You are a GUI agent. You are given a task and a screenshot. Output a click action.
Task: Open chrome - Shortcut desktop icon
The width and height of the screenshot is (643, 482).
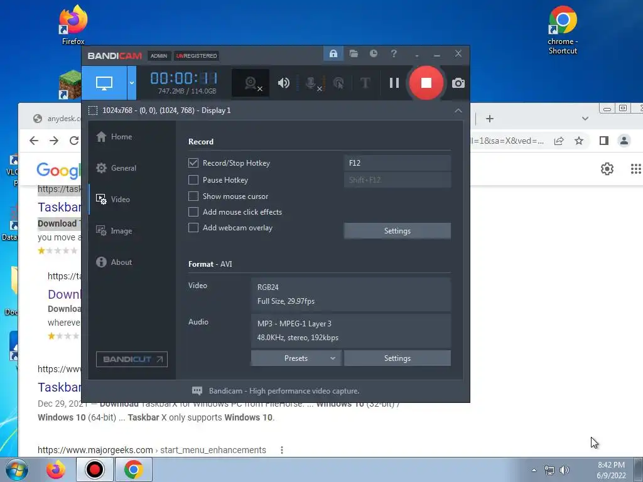click(563, 29)
